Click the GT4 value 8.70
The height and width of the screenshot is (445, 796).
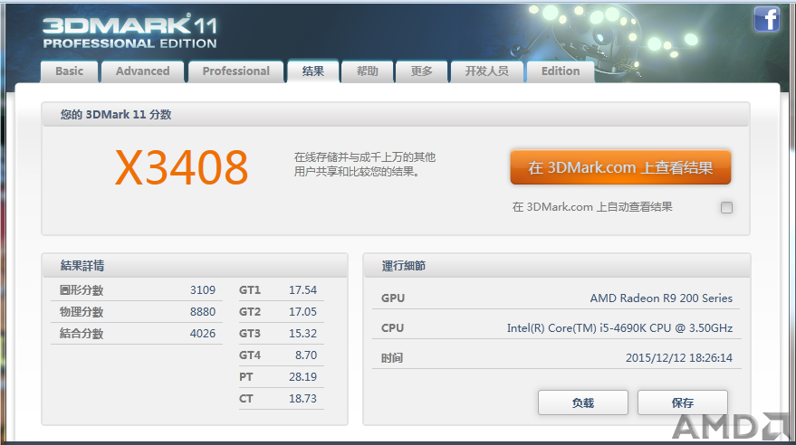click(306, 355)
